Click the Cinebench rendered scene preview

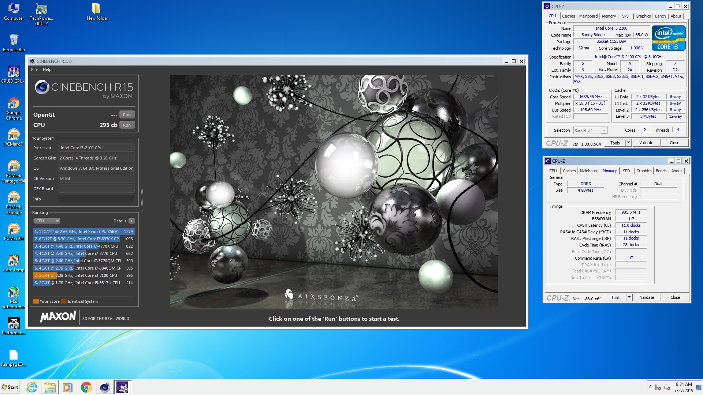coord(334,192)
